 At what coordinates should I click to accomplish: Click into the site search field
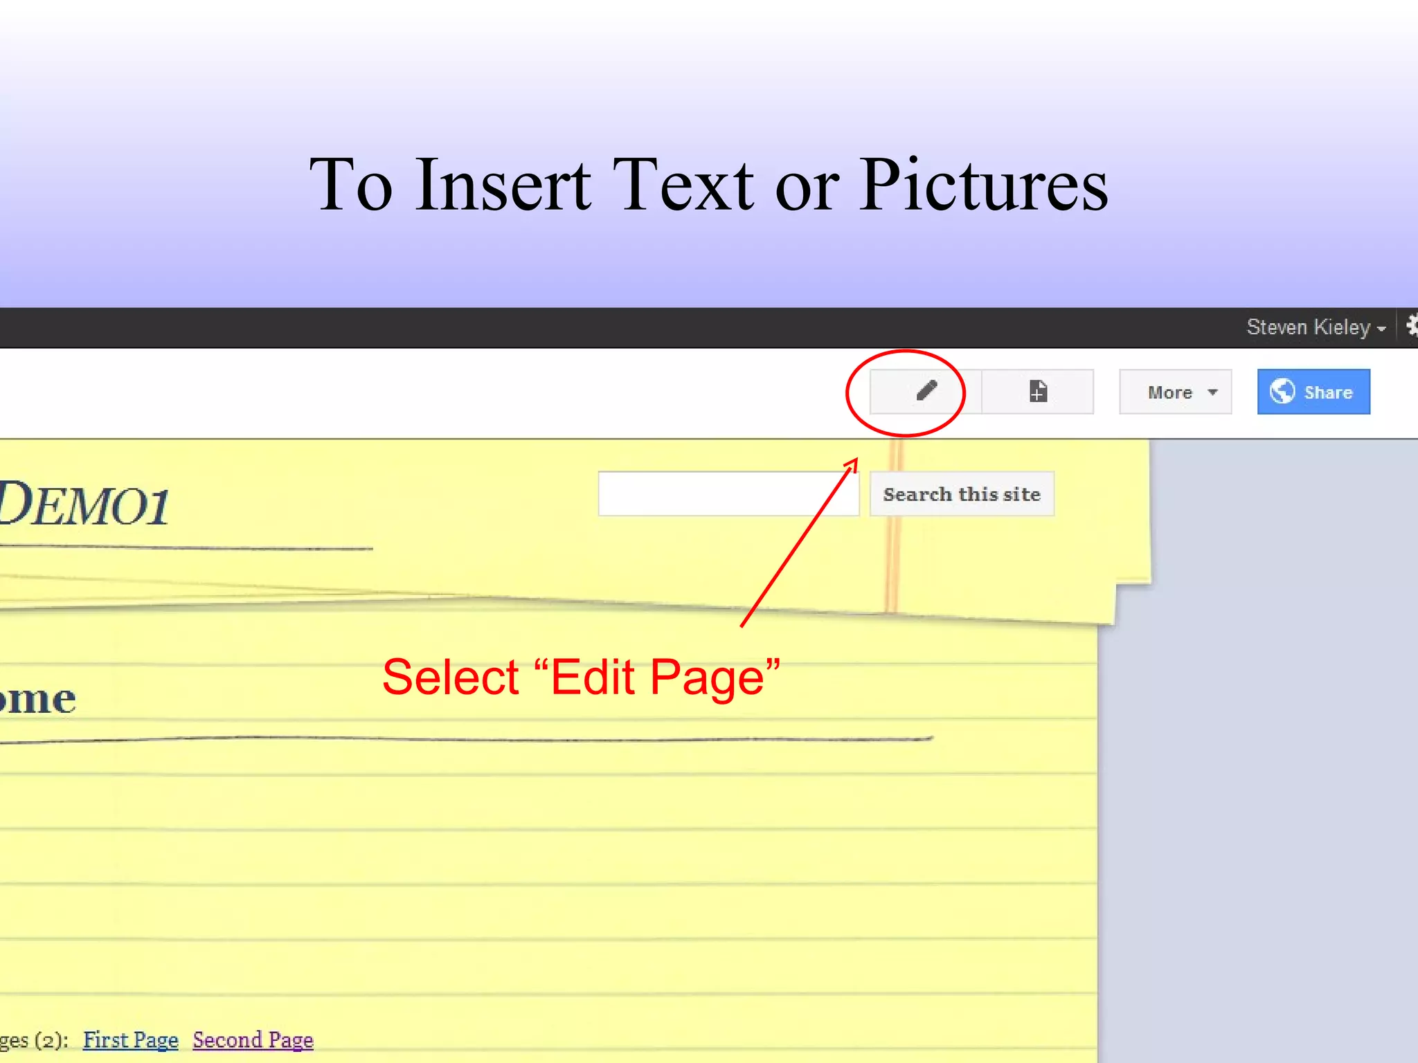tap(728, 494)
